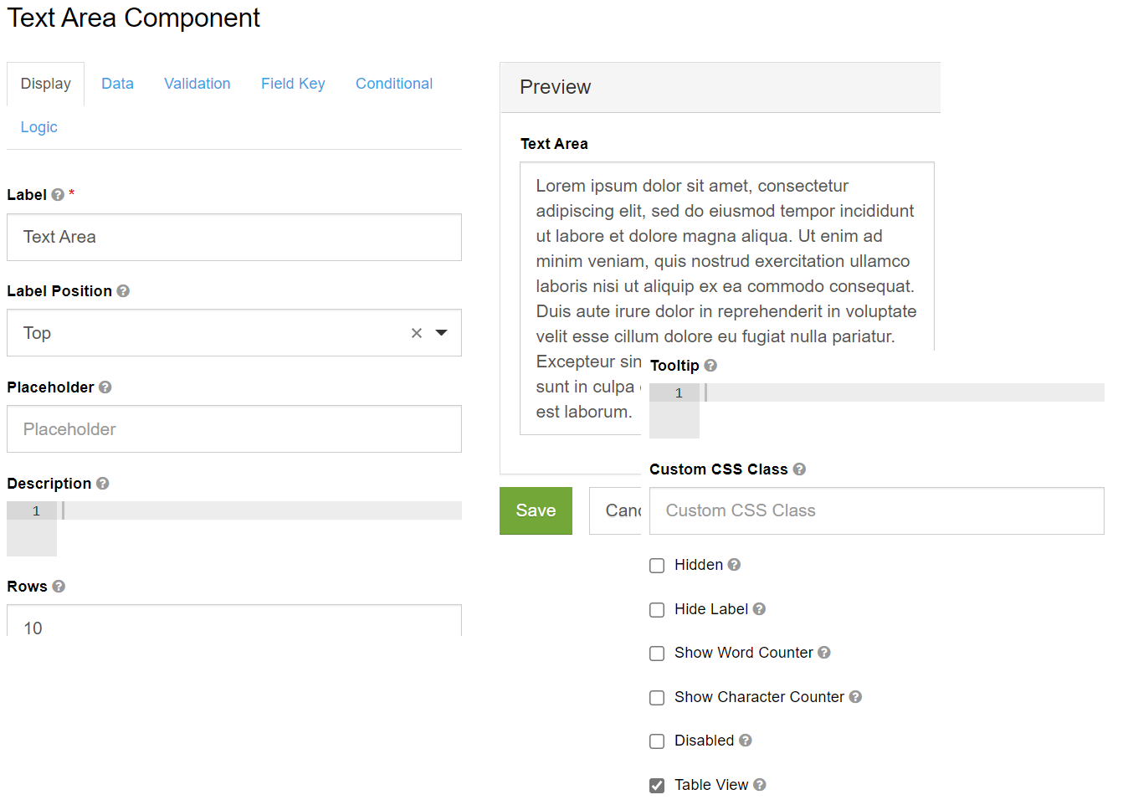Switch to the Validation tab
Image resolution: width=1123 pixels, height=805 pixels.
click(197, 84)
